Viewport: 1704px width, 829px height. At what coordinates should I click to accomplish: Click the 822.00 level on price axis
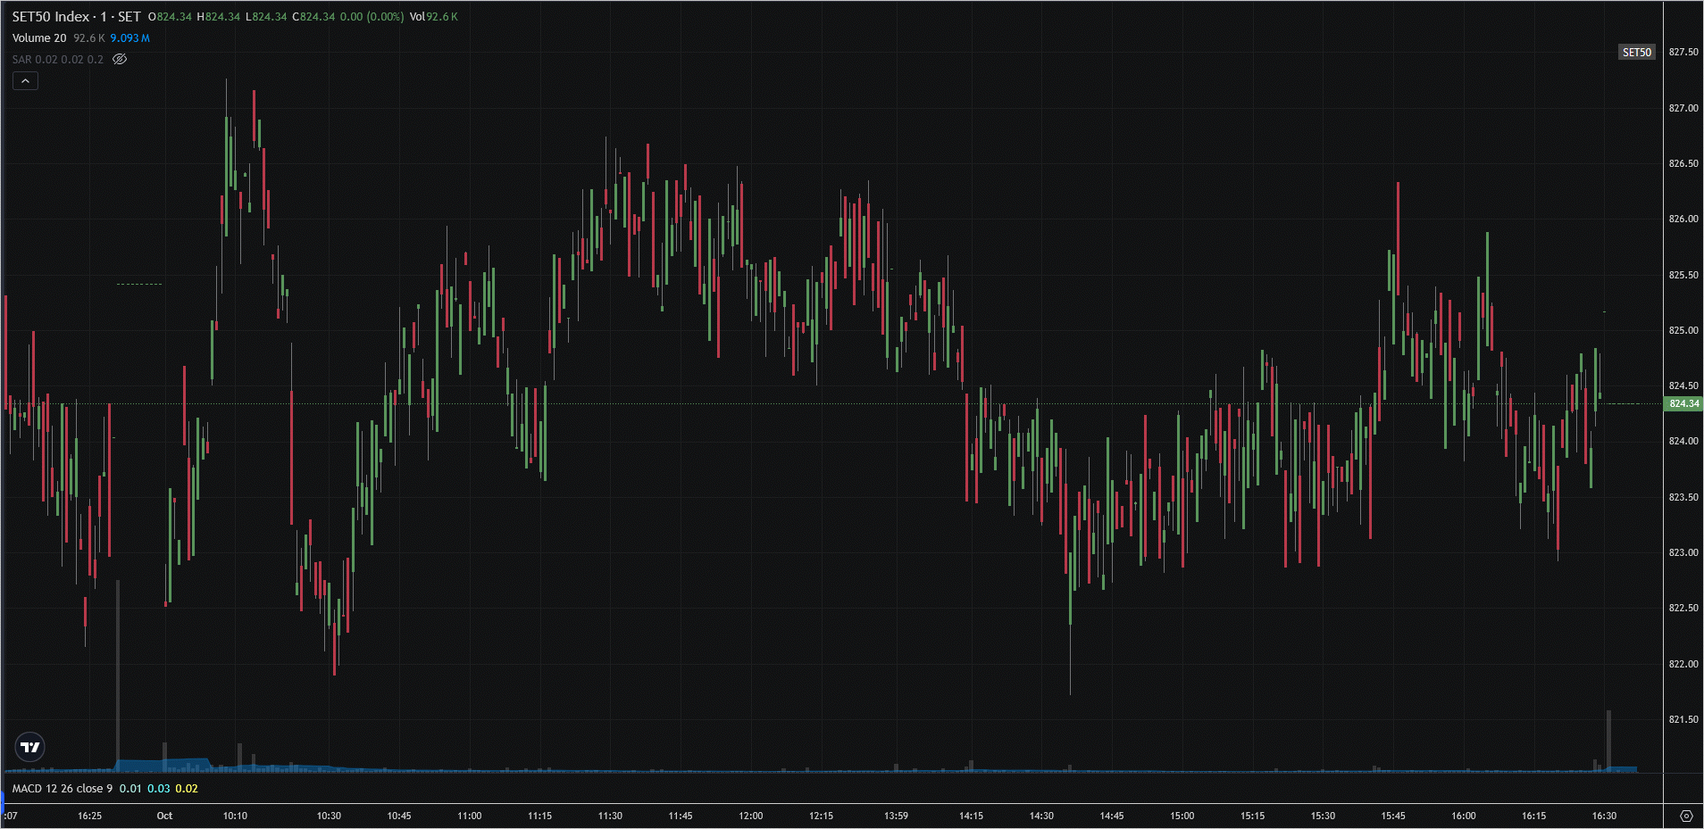click(x=1683, y=664)
